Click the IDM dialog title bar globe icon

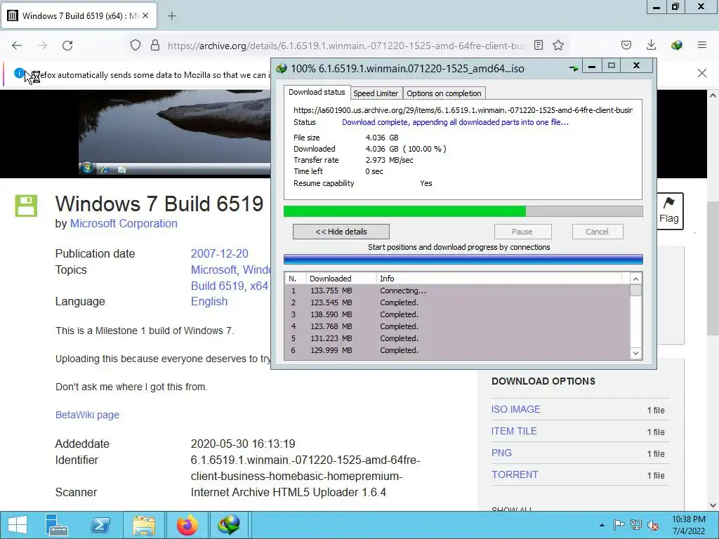click(x=282, y=69)
